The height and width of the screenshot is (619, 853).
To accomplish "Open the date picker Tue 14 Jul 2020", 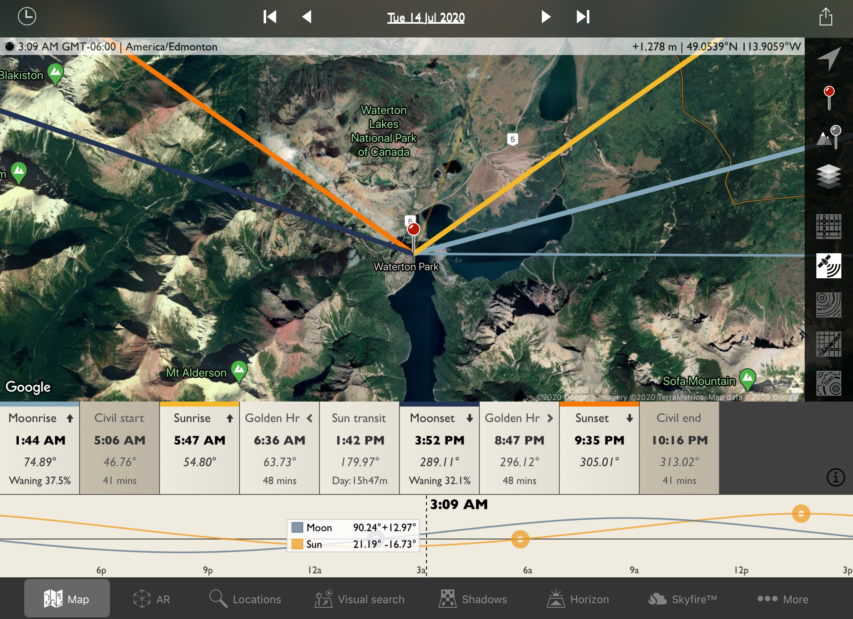I will [x=426, y=17].
